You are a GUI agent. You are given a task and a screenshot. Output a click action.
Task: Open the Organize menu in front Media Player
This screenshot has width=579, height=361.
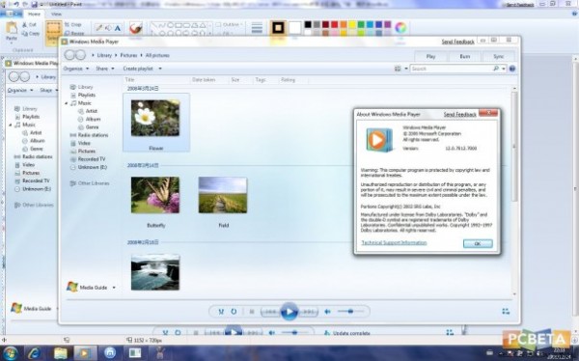[76, 69]
